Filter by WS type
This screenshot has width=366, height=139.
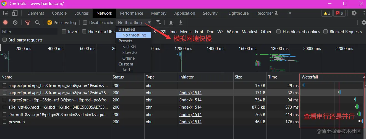click(220, 32)
